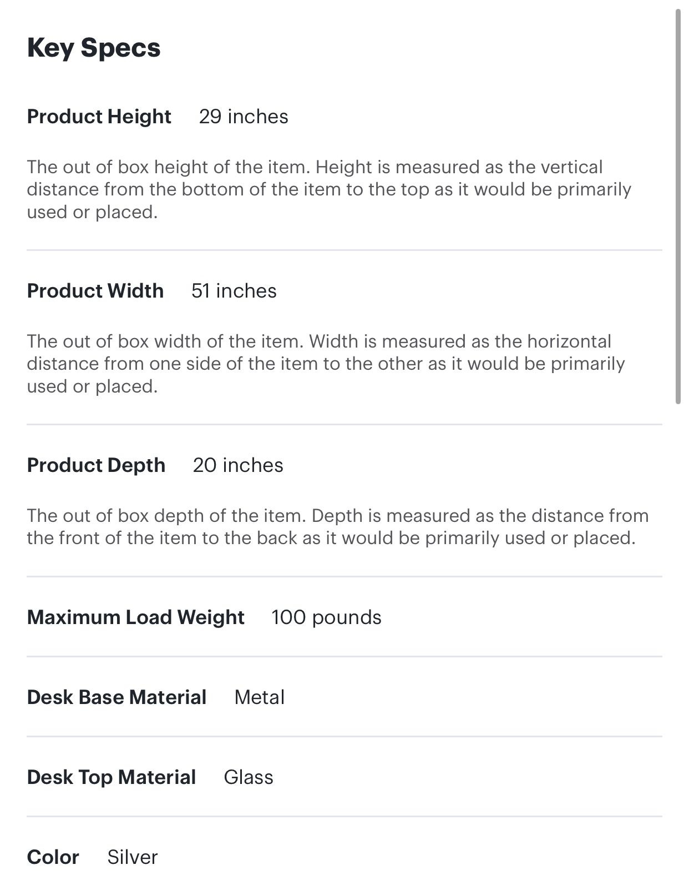The height and width of the screenshot is (895, 689).
Task: Select the Product Height label
Action: click(x=99, y=117)
